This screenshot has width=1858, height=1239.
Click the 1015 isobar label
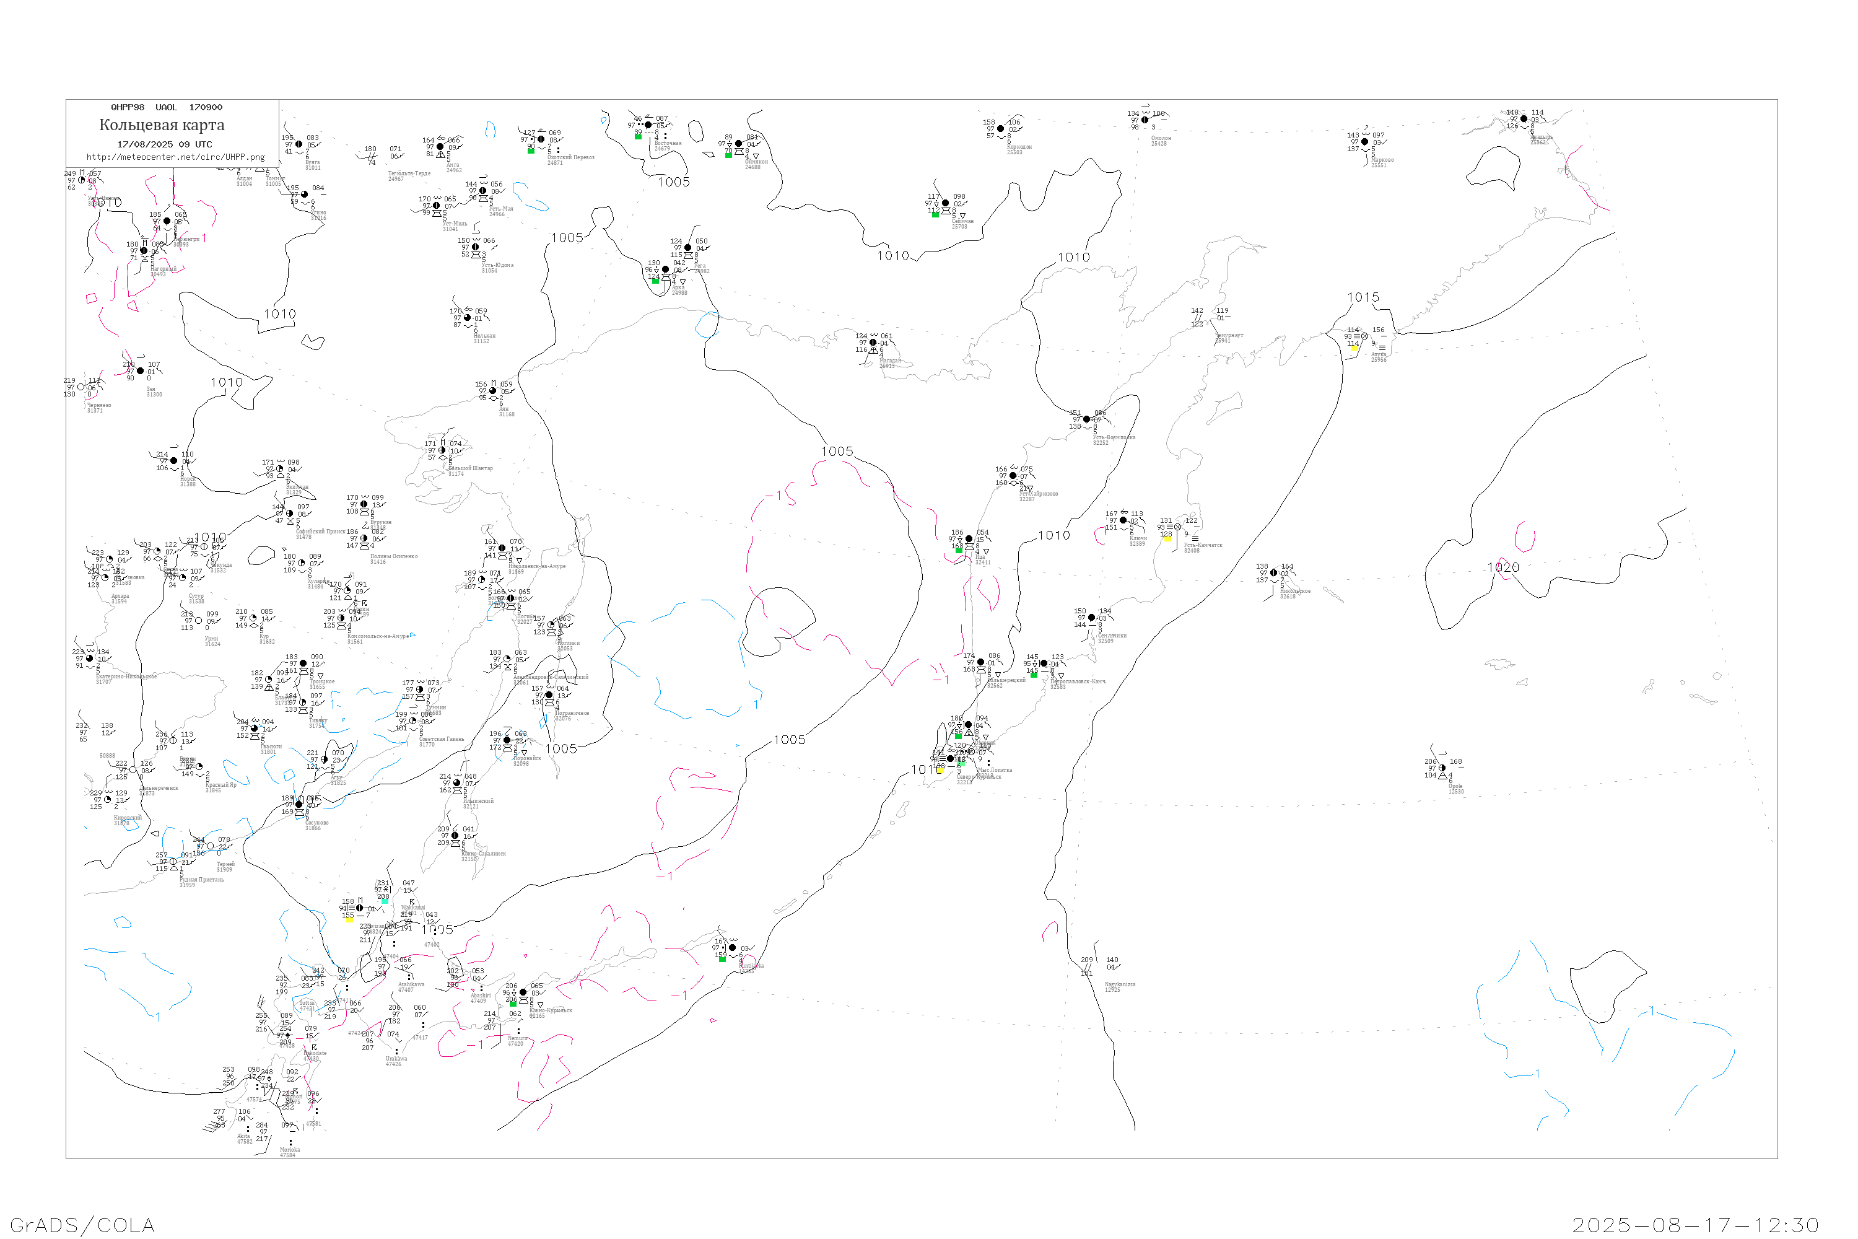click(1363, 298)
